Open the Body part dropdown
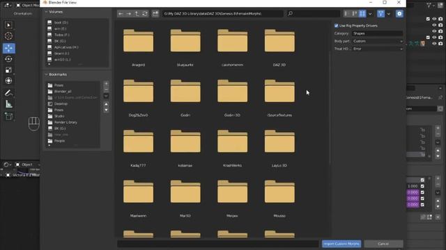The height and width of the screenshot is (250, 446). pyautogui.click(x=377, y=41)
